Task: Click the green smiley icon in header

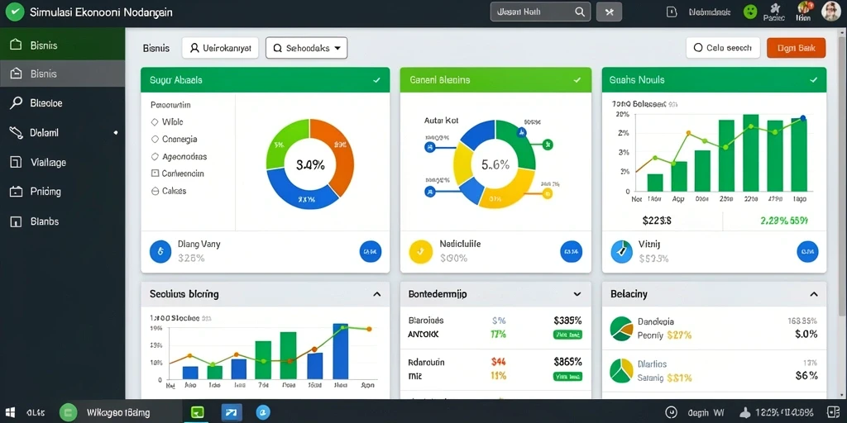Action: [x=750, y=12]
